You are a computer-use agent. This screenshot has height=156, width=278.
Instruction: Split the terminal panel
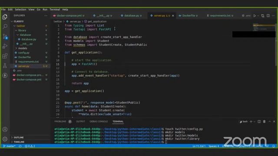(x=259, y=121)
